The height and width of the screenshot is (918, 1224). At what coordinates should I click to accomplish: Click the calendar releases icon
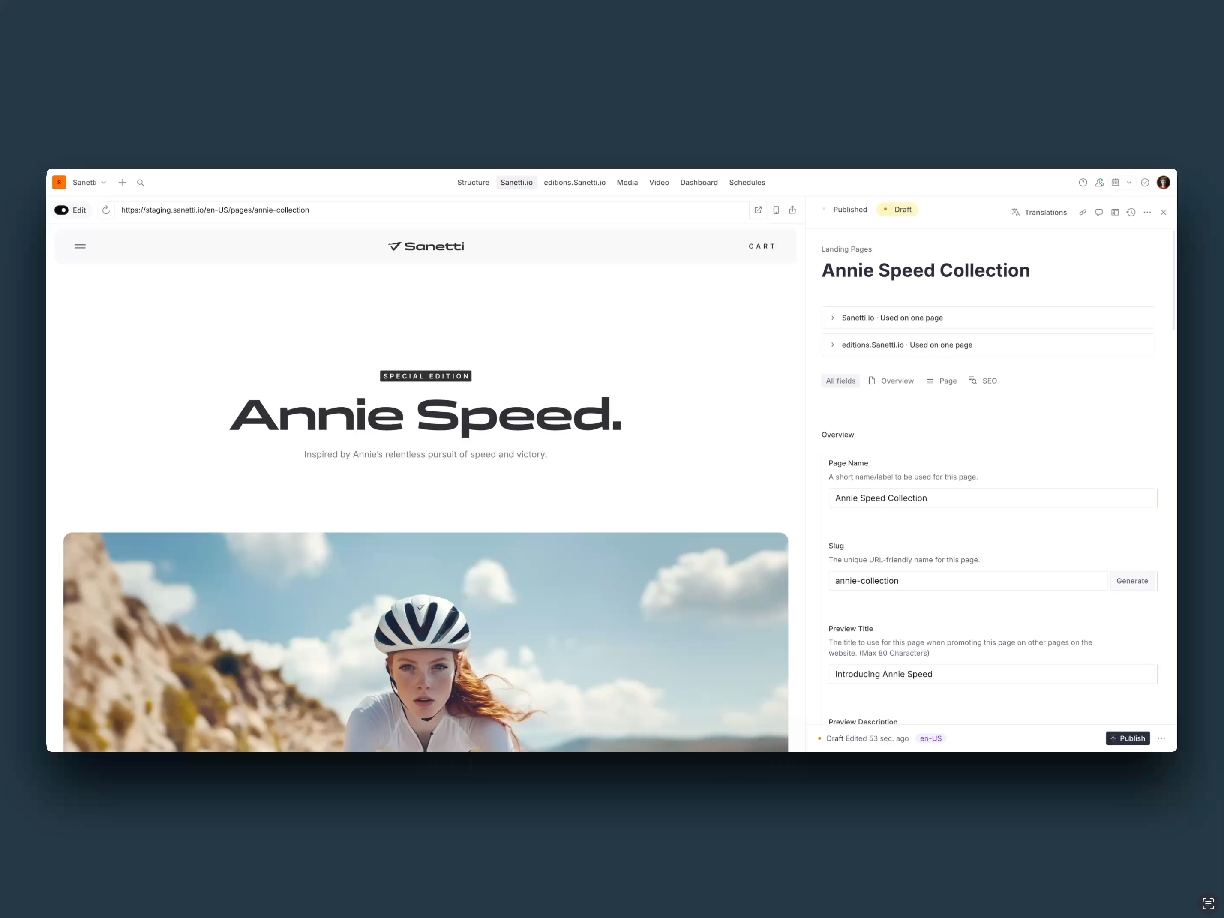[1116, 183]
